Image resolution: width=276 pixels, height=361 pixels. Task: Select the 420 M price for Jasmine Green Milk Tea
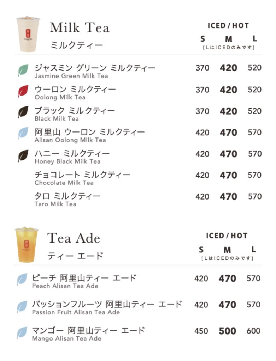pyautogui.click(x=228, y=68)
